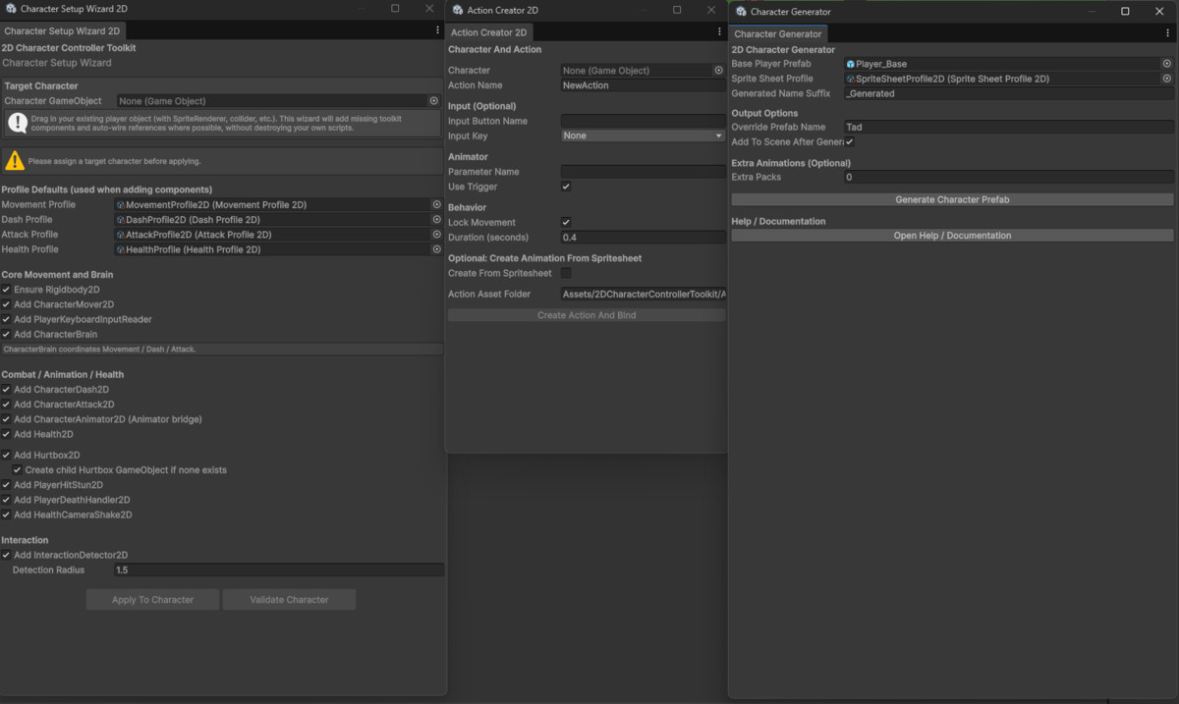Viewport: 1179px width, 704px height.
Task: Open object picker for Dash Profile
Action: tap(437, 220)
